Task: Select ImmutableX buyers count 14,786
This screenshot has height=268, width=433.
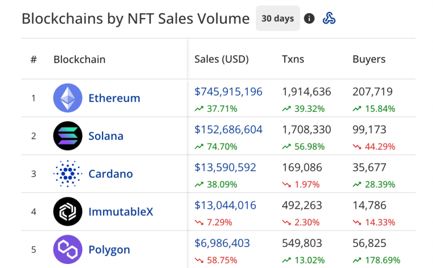Action: point(369,205)
